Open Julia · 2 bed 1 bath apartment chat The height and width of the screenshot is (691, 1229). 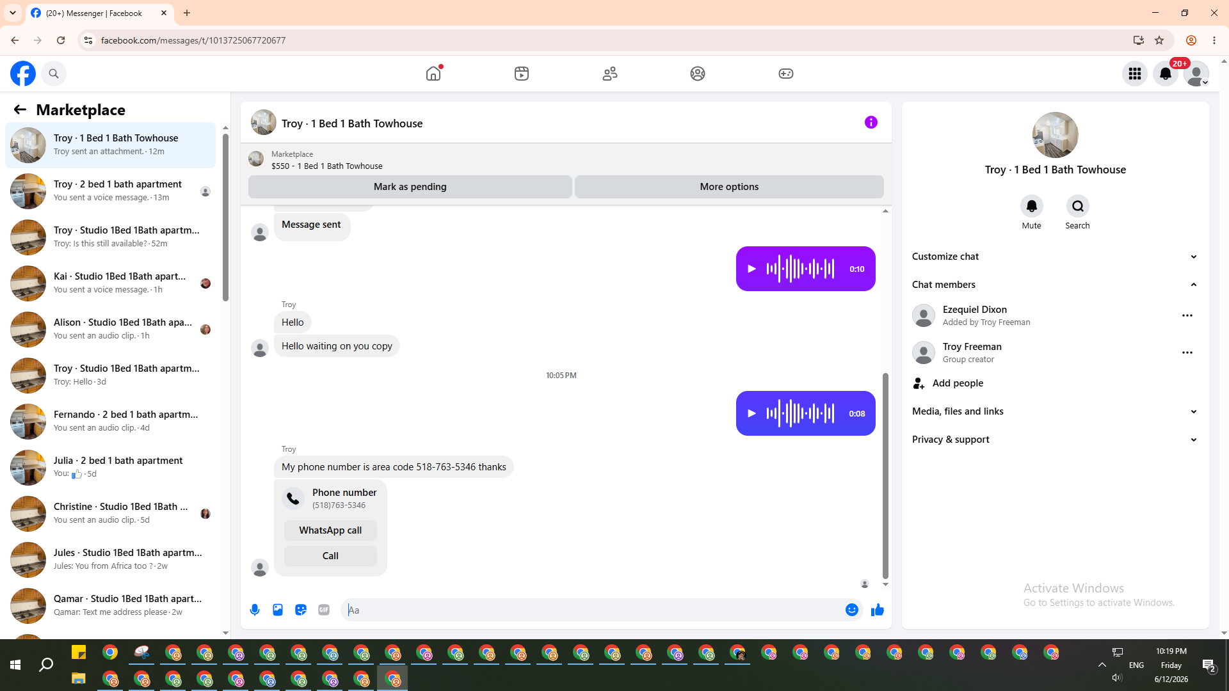click(x=110, y=467)
